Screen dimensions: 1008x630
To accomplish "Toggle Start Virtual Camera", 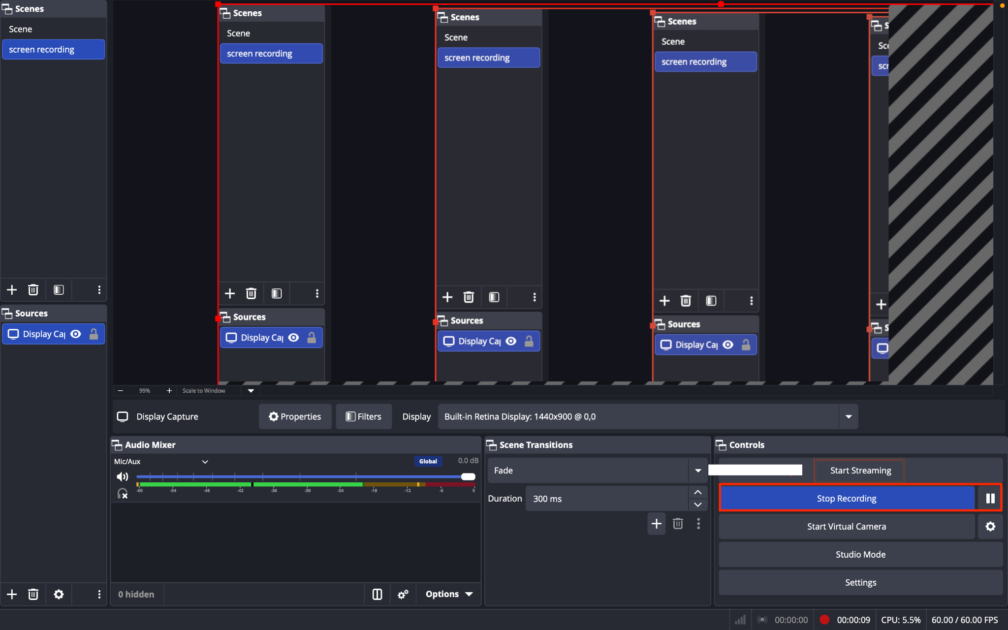I will (847, 527).
